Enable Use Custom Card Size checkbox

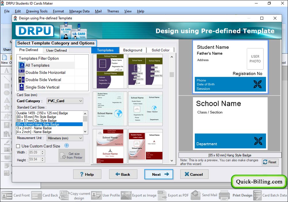18,146
